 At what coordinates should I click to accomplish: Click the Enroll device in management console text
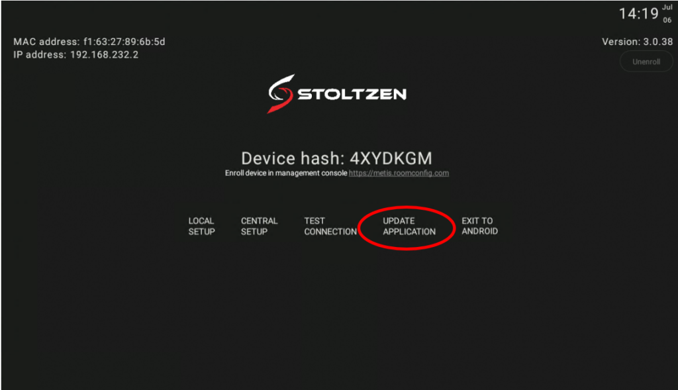(x=286, y=173)
